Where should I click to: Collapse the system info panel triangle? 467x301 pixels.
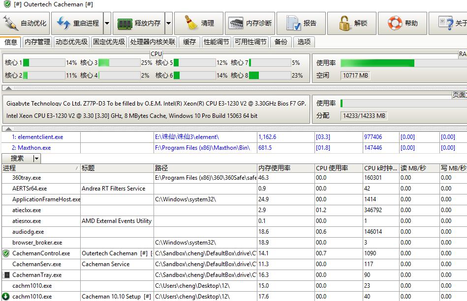point(9,129)
